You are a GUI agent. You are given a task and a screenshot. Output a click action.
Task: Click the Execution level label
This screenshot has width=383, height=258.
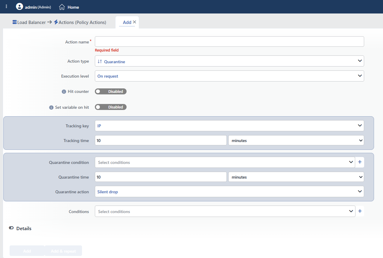click(x=75, y=76)
